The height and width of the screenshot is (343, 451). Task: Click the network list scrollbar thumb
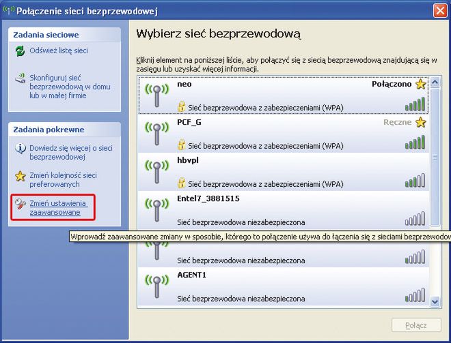pyautogui.click(x=435, y=157)
